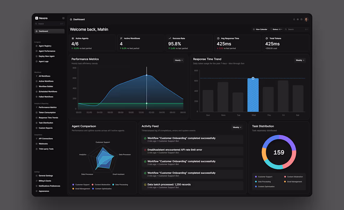Focus the sidebar Search field
Screen dimensions: 344x210
pyautogui.click(x=49, y=24)
